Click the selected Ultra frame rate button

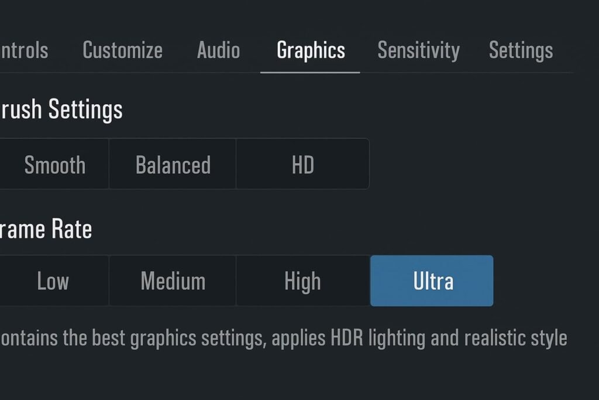(x=432, y=281)
